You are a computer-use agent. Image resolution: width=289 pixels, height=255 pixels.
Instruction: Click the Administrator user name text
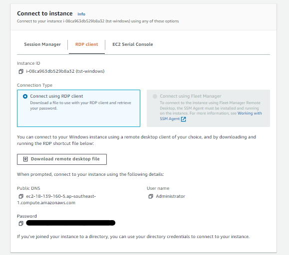coord(170,196)
